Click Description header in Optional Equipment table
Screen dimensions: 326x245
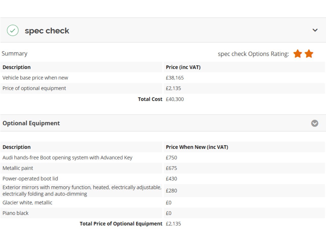point(17,147)
